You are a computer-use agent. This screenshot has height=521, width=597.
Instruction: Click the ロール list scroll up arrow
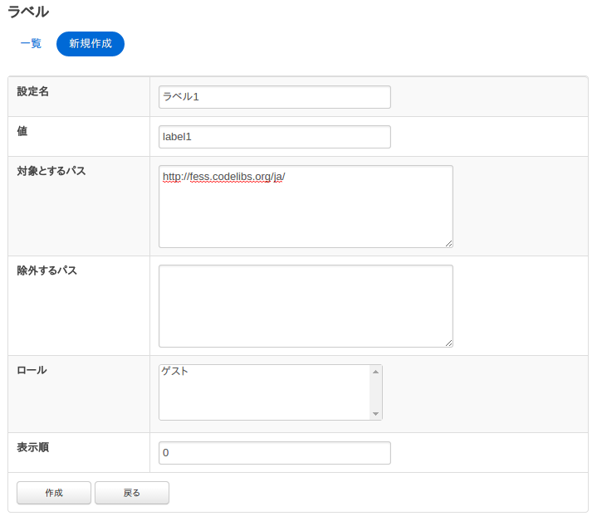tap(375, 372)
